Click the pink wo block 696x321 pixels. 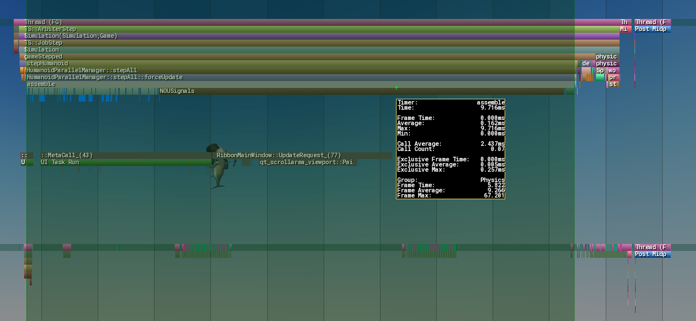pos(613,70)
